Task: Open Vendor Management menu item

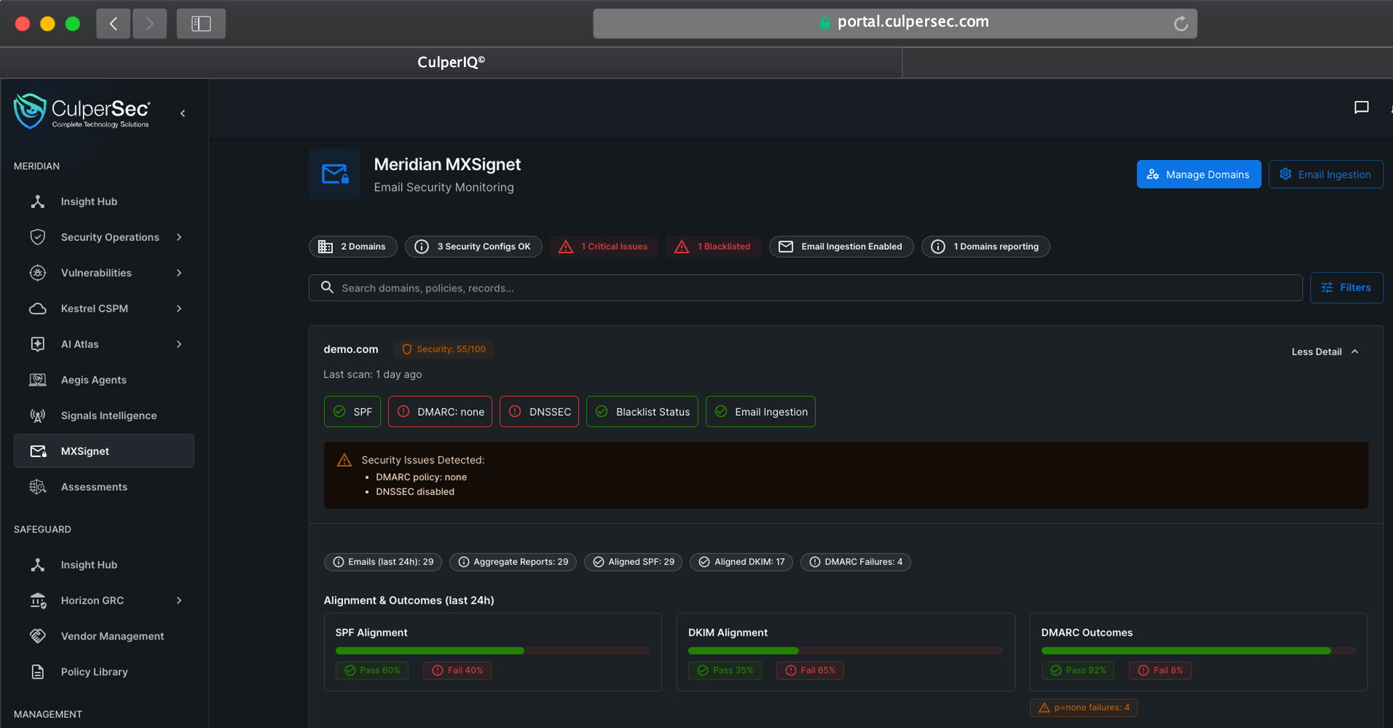Action: click(104, 636)
